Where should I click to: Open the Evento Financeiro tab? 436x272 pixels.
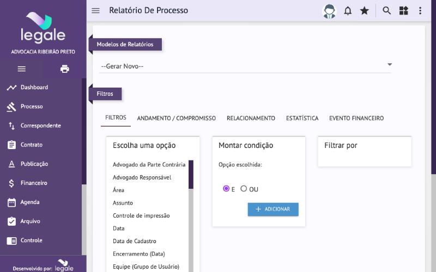click(356, 118)
